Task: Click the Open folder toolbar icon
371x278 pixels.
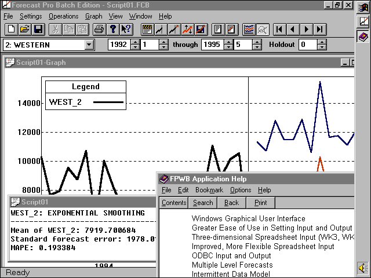Action: 24,30
